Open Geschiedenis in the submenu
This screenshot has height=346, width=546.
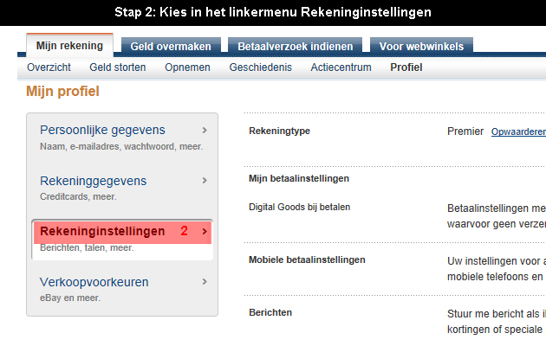261,67
